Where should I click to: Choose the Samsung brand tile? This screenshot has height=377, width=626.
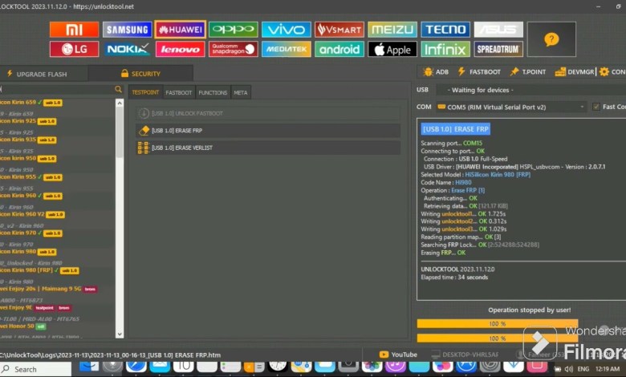(127, 30)
